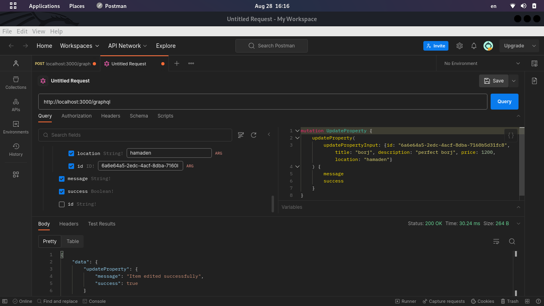Add a new request tab

[x=177, y=63]
